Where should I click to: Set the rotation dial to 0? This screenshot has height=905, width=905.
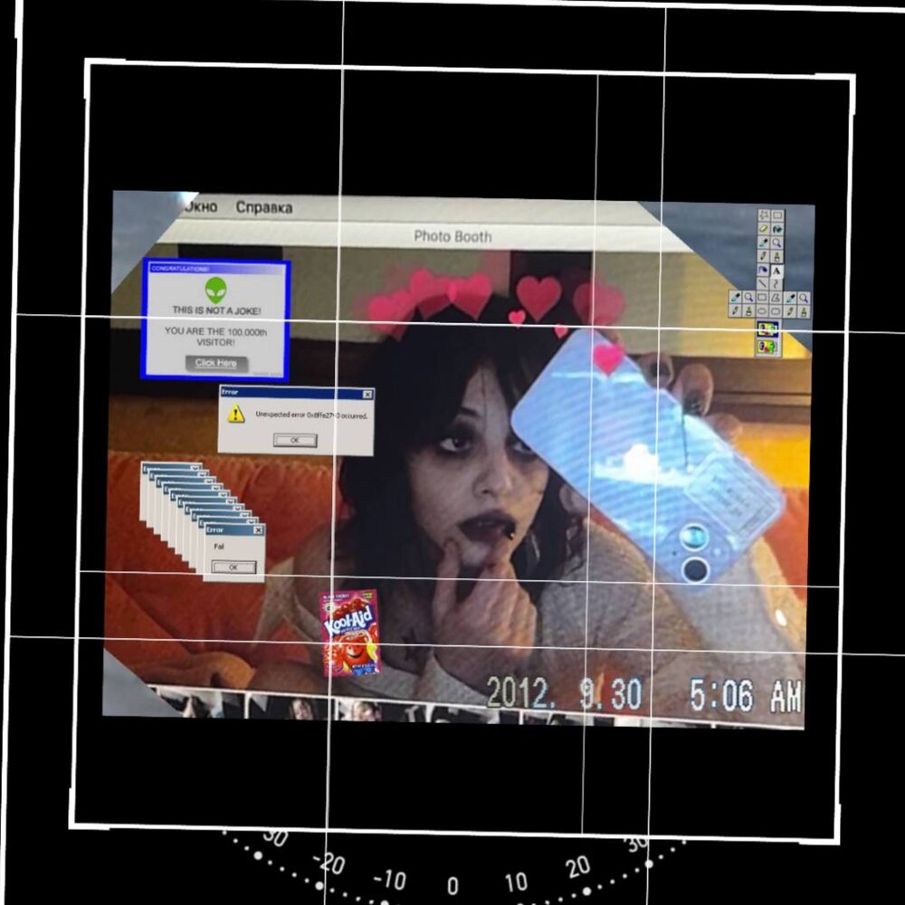click(453, 885)
